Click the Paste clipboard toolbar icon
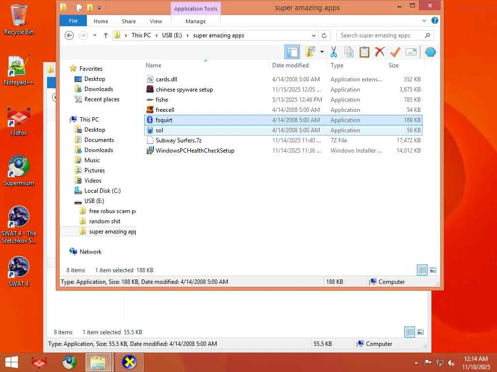 click(x=364, y=52)
